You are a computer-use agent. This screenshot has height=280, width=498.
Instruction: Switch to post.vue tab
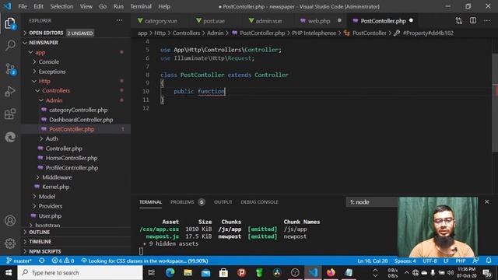pyautogui.click(x=211, y=21)
